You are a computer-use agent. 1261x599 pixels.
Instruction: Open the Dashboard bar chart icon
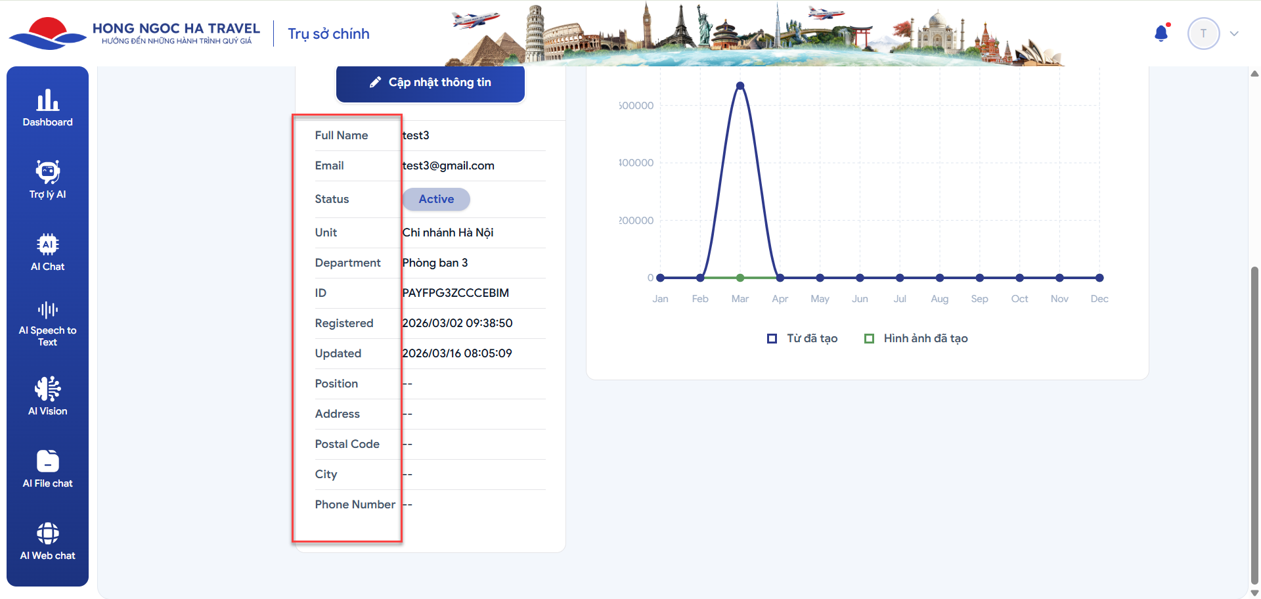[x=47, y=100]
